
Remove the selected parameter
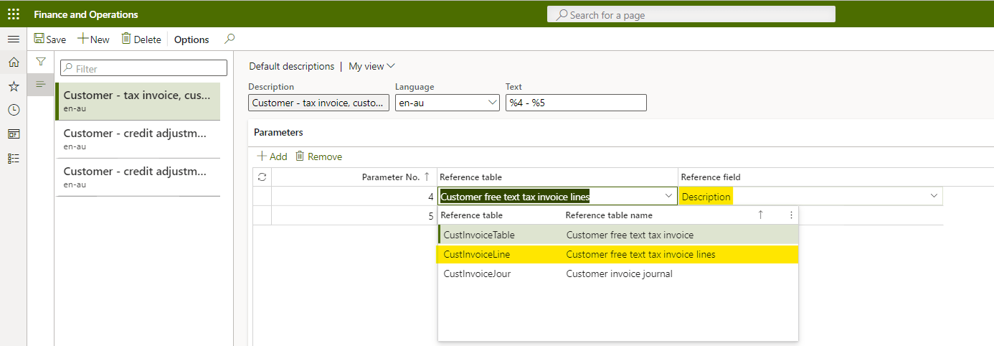(318, 156)
